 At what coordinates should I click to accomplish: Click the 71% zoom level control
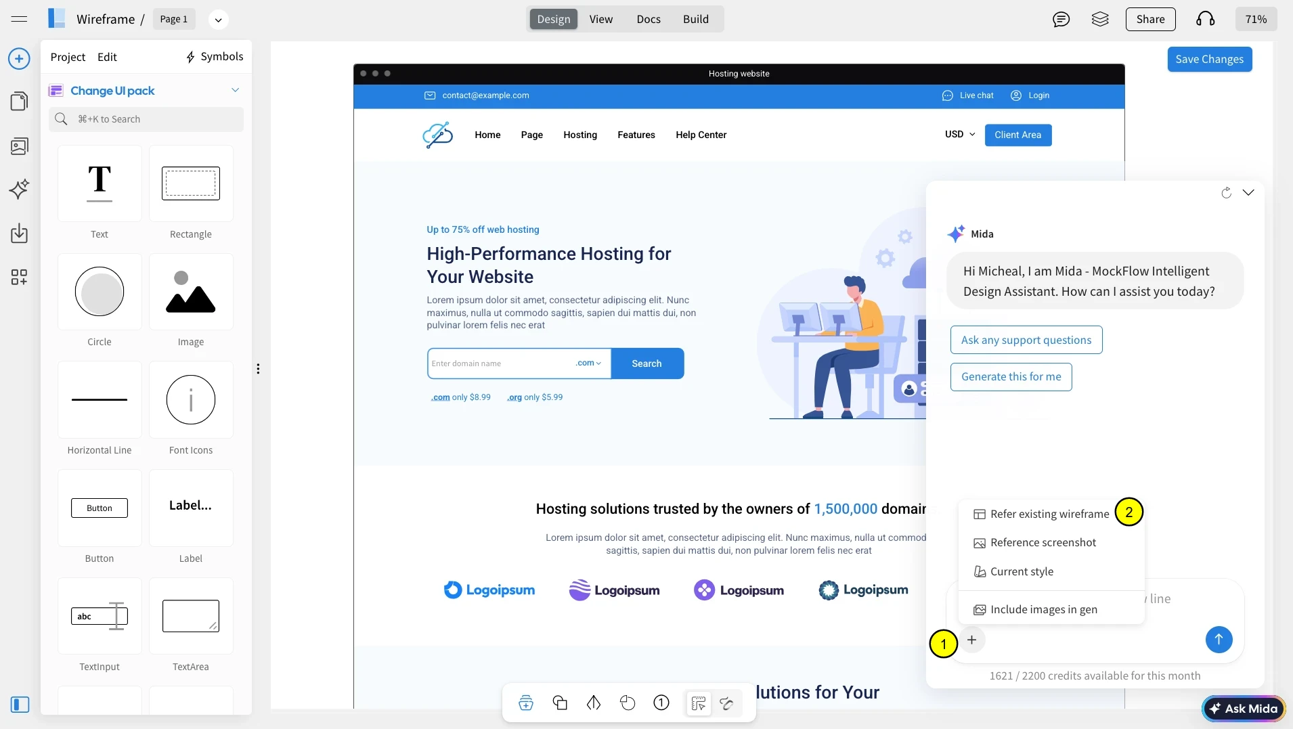tap(1256, 20)
